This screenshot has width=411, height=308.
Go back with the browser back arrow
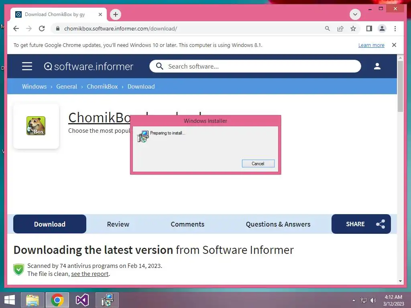pos(16,28)
